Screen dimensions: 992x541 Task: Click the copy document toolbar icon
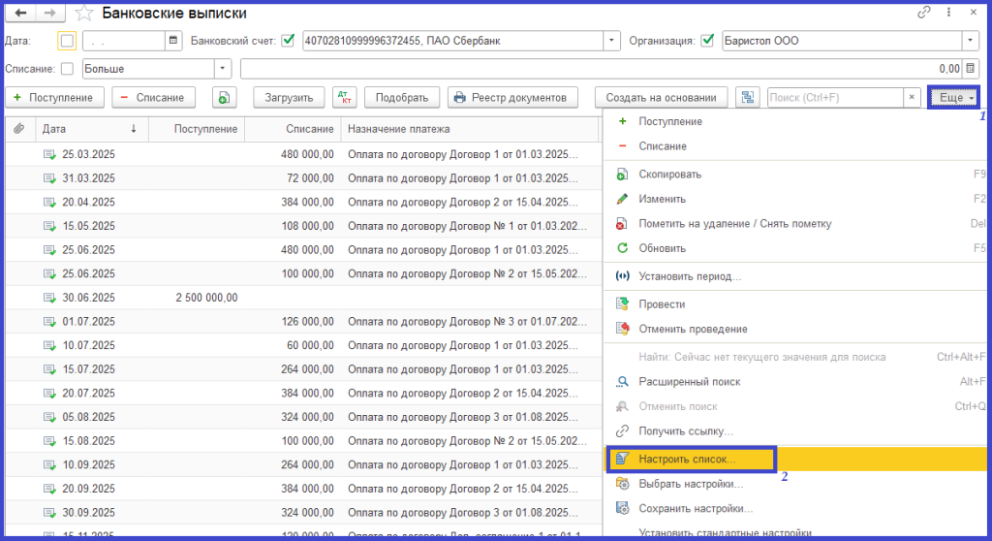pyautogui.click(x=225, y=98)
